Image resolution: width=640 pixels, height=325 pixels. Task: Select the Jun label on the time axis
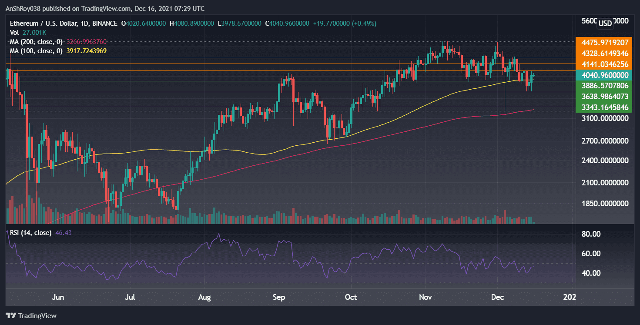(x=58, y=297)
